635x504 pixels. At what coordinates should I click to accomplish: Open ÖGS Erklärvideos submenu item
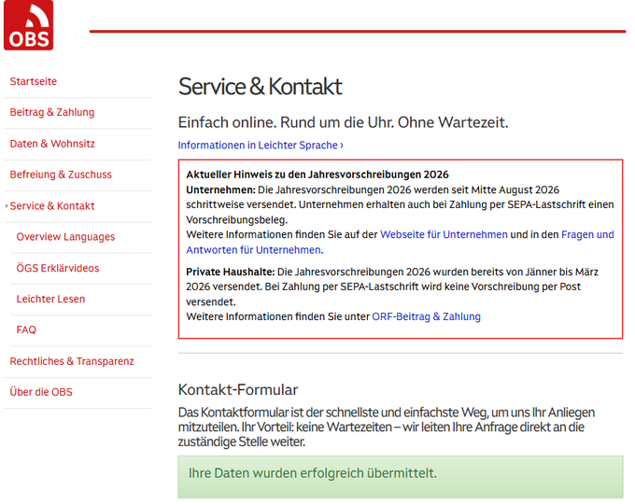coord(58,268)
